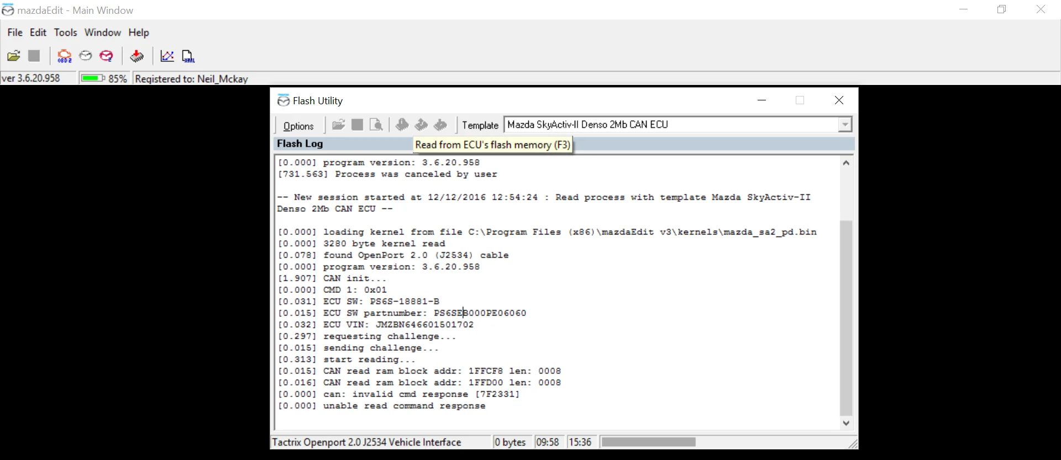Click the first chip arrow icon in Flash Utility toolbar
The height and width of the screenshot is (460, 1061).
pyautogui.click(x=402, y=125)
